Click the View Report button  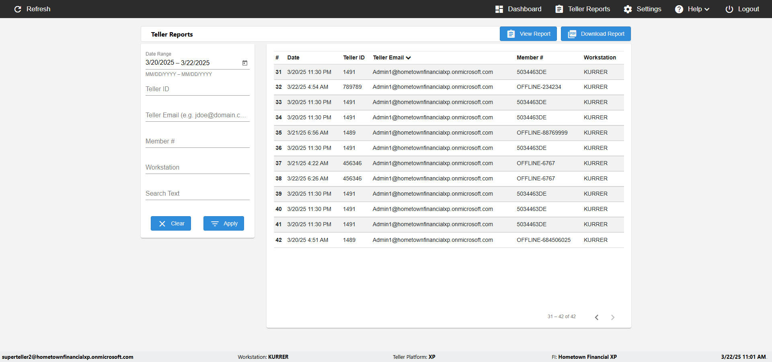point(528,34)
